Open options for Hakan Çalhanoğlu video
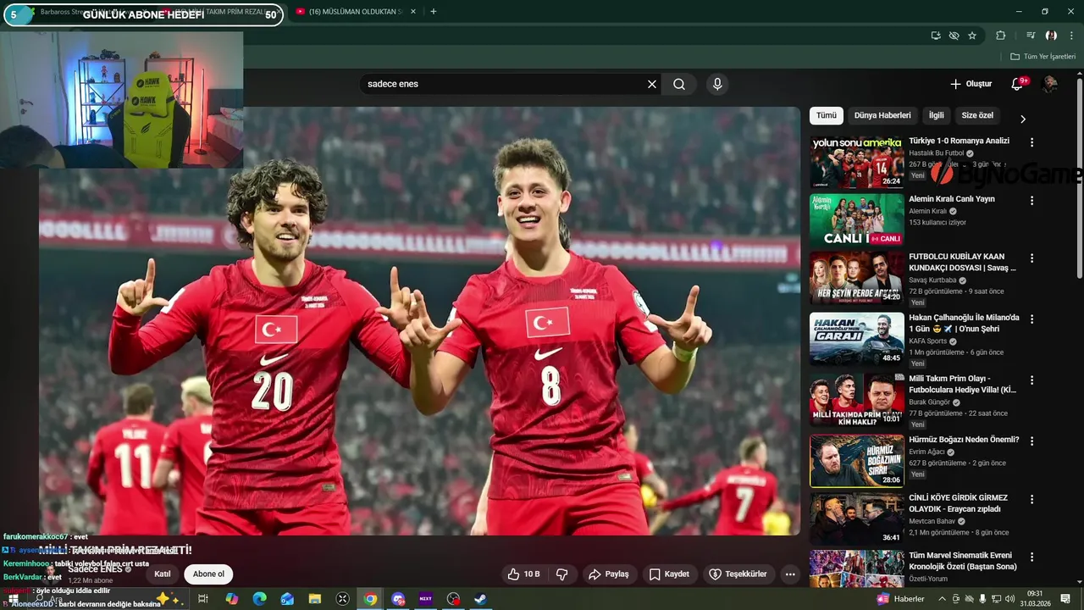The height and width of the screenshot is (610, 1084). pos(1031,319)
